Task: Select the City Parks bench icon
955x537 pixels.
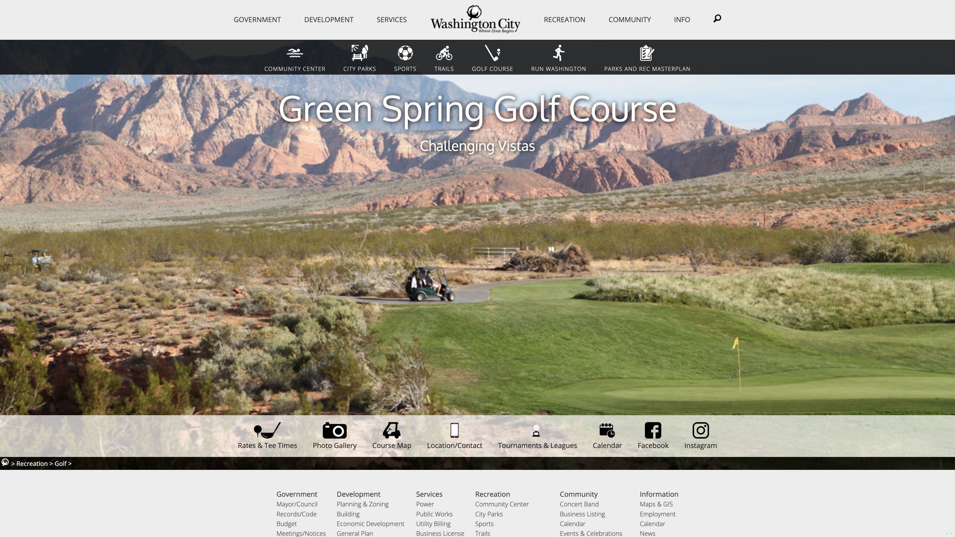Action: click(x=359, y=53)
